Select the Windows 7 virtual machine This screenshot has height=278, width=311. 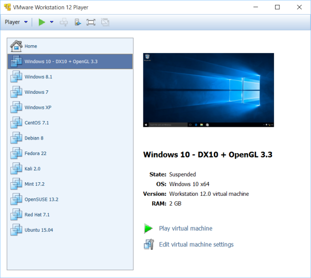tap(36, 92)
